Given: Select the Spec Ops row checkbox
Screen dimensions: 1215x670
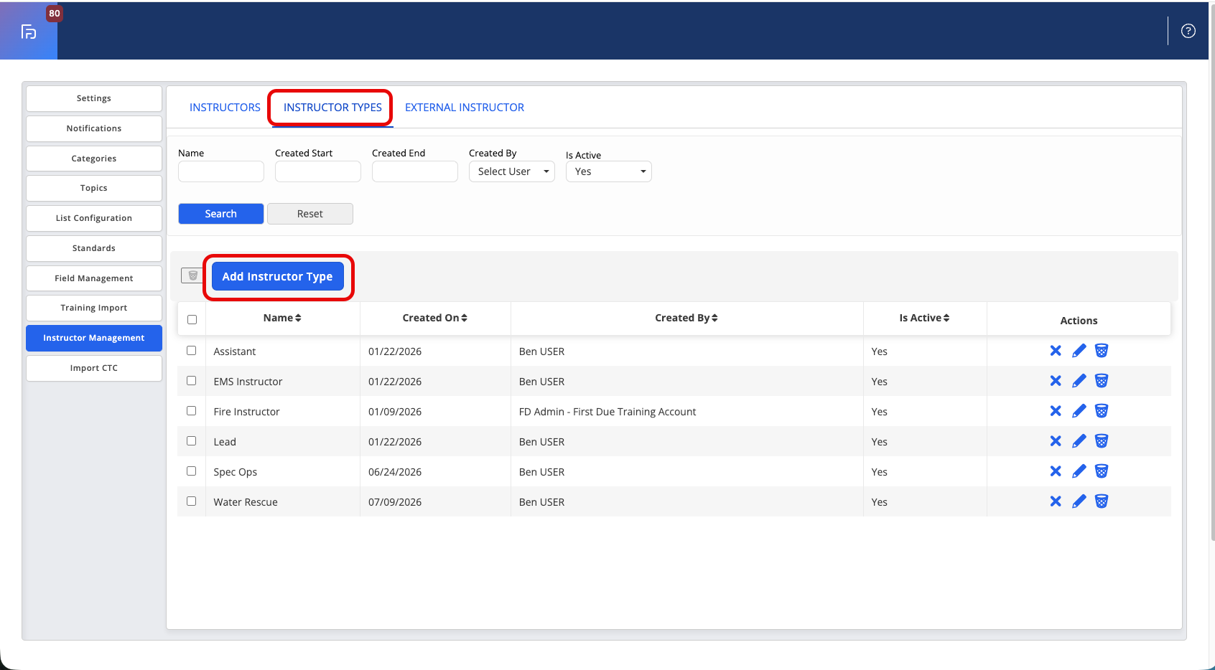Looking at the screenshot, I should 191,471.
